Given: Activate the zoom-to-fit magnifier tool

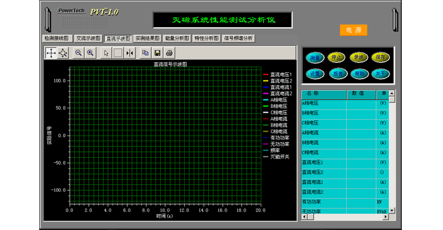Looking at the screenshot, I should point(63,53).
